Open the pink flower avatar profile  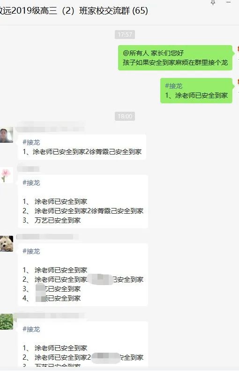pyautogui.click(x=7, y=175)
